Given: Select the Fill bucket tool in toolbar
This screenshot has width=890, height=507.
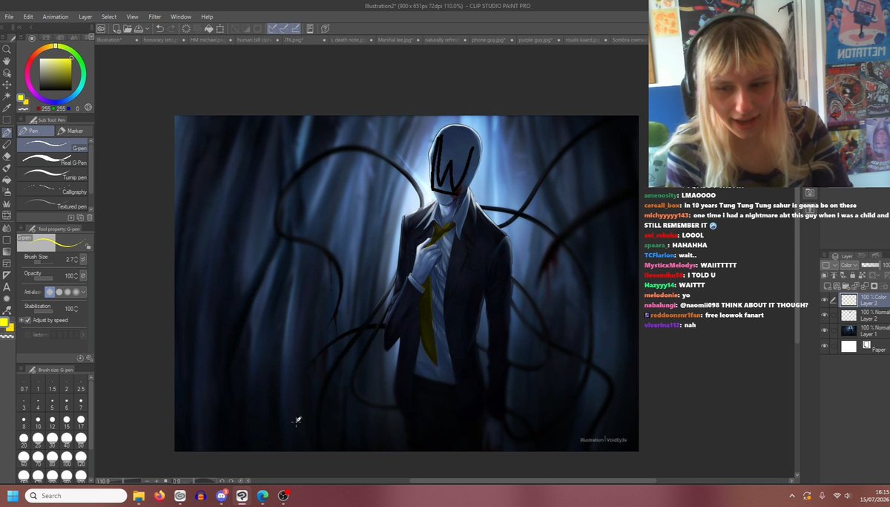Looking at the screenshot, I should pyautogui.click(x=7, y=180).
